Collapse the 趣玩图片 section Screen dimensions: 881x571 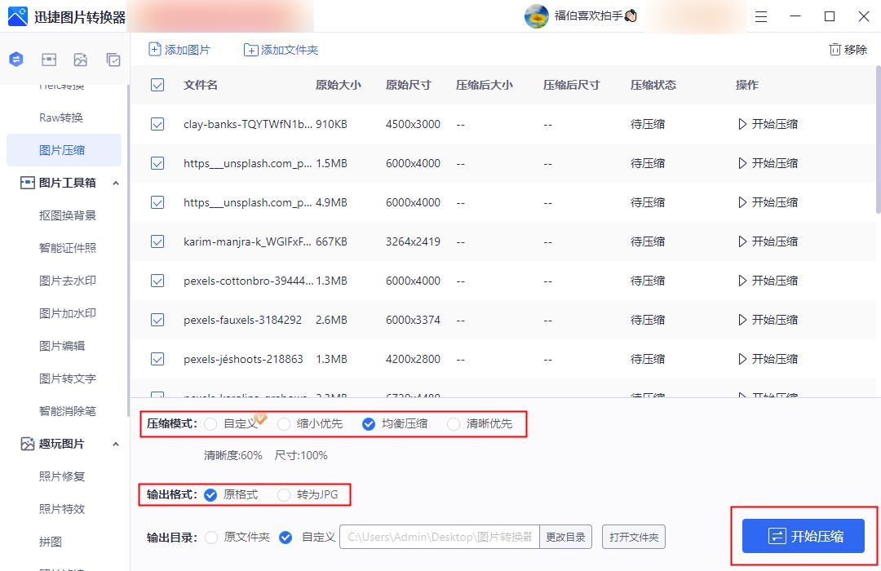point(115,444)
